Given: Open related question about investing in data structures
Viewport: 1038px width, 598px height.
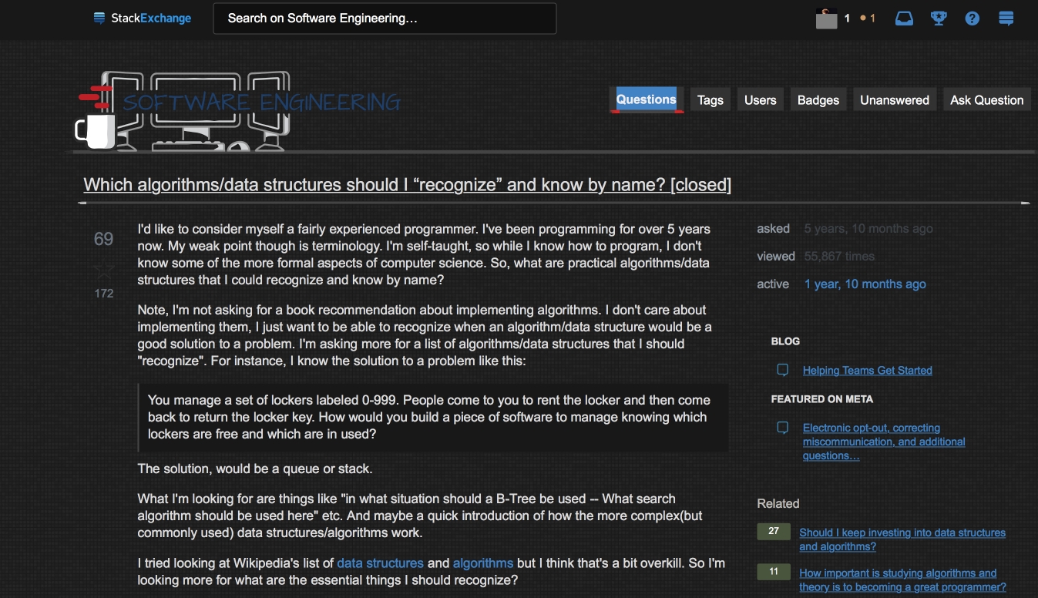Looking at the screenshot, I should (x=902, y=539).
